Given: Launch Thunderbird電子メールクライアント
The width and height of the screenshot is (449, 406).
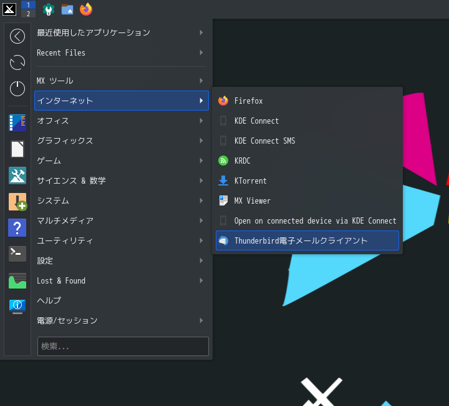Looking at the screenshot, I should 307,240.
